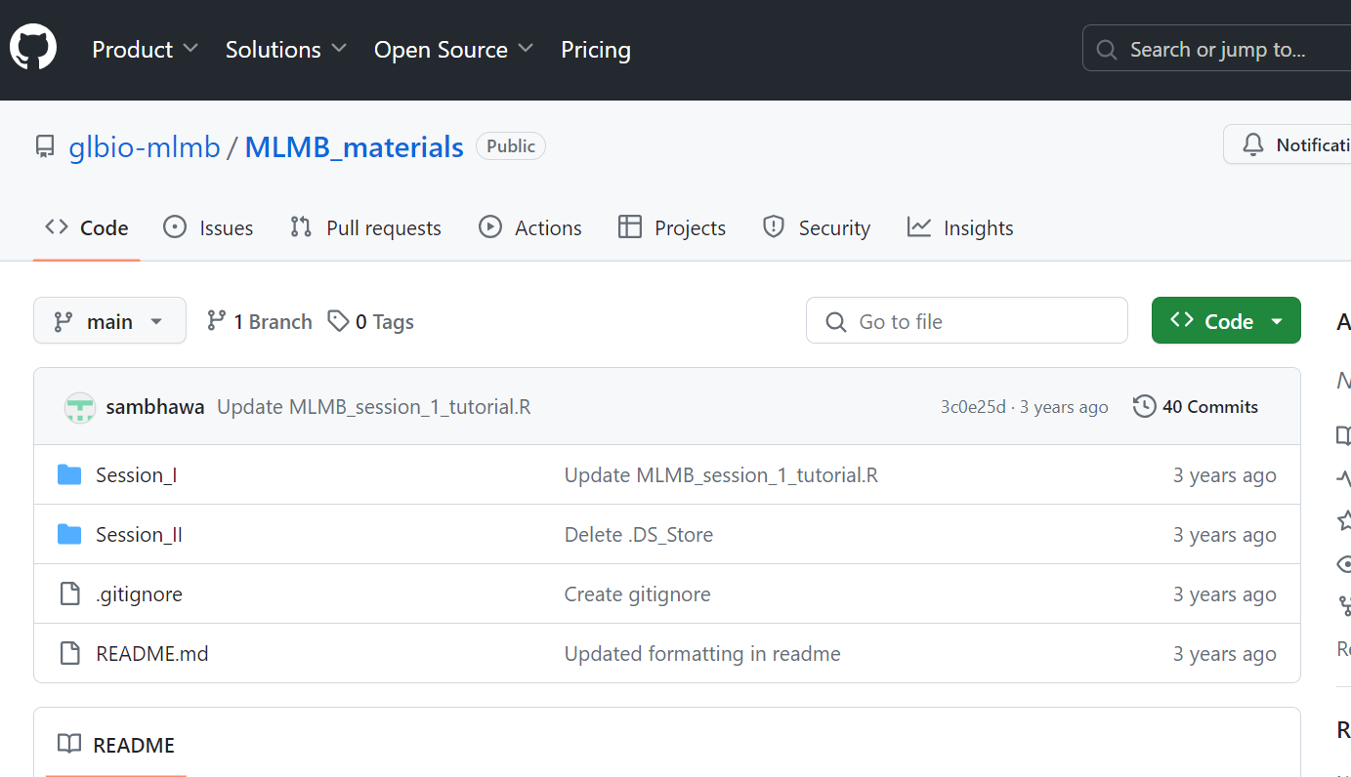Click the sambhawa avatar image
Screen dimensions: 1351x777
[80, 407]
